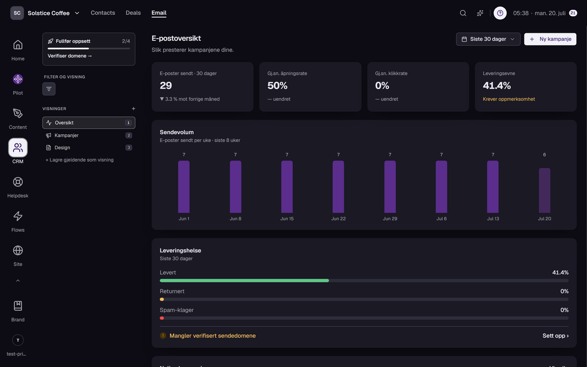Image resolution: width=587 pixels, height=367 pixels.
Task: Open search with the magnifier icon
Action: pos(463,13)
